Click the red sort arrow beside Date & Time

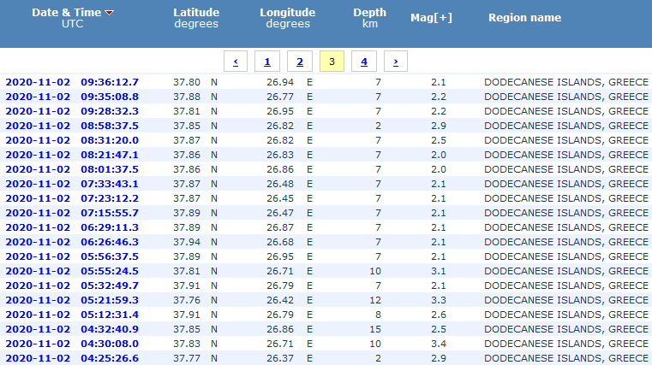point(110,13)
